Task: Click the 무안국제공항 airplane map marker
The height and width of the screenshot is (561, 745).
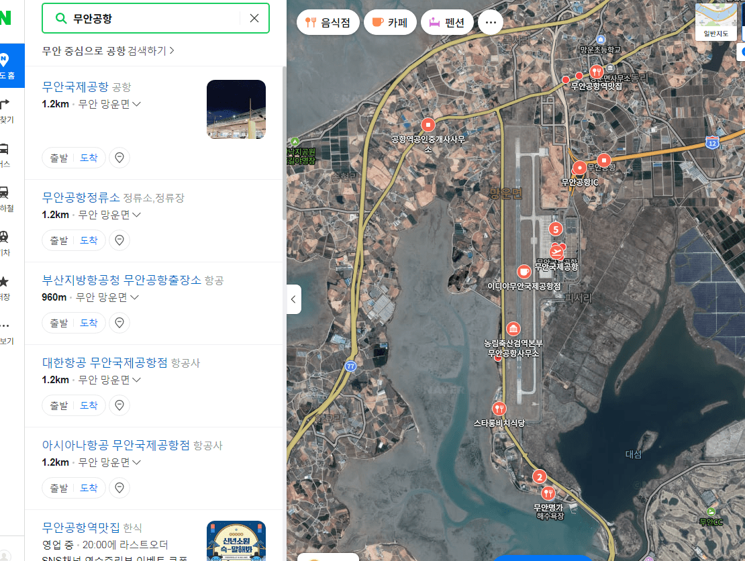Action: [x=556, y=252]
